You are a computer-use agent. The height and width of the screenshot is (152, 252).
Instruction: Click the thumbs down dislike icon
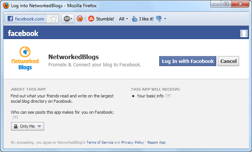[x=159, y=19]
